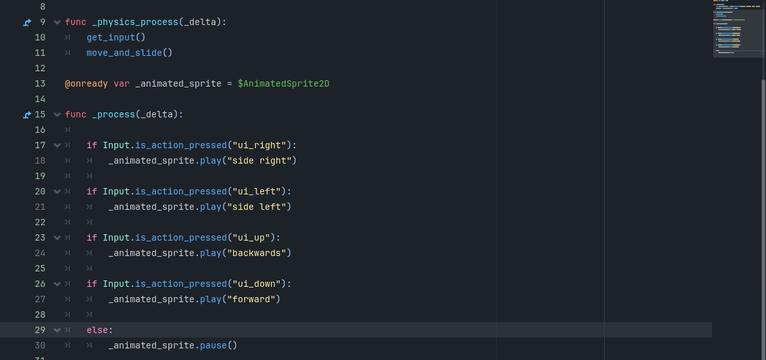Click the get_input function call
The image size is (766, 360).
point(111,38)
